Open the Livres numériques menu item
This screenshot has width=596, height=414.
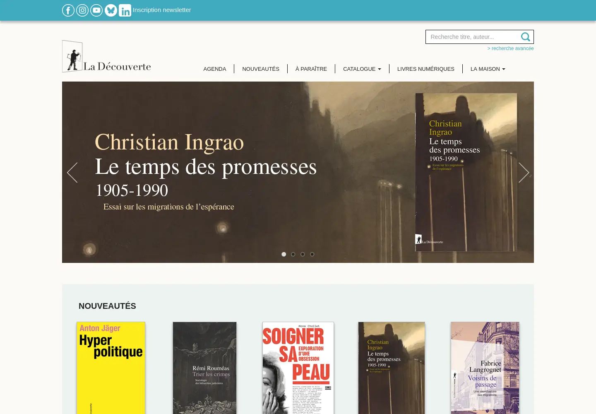(x=426, y=69)
